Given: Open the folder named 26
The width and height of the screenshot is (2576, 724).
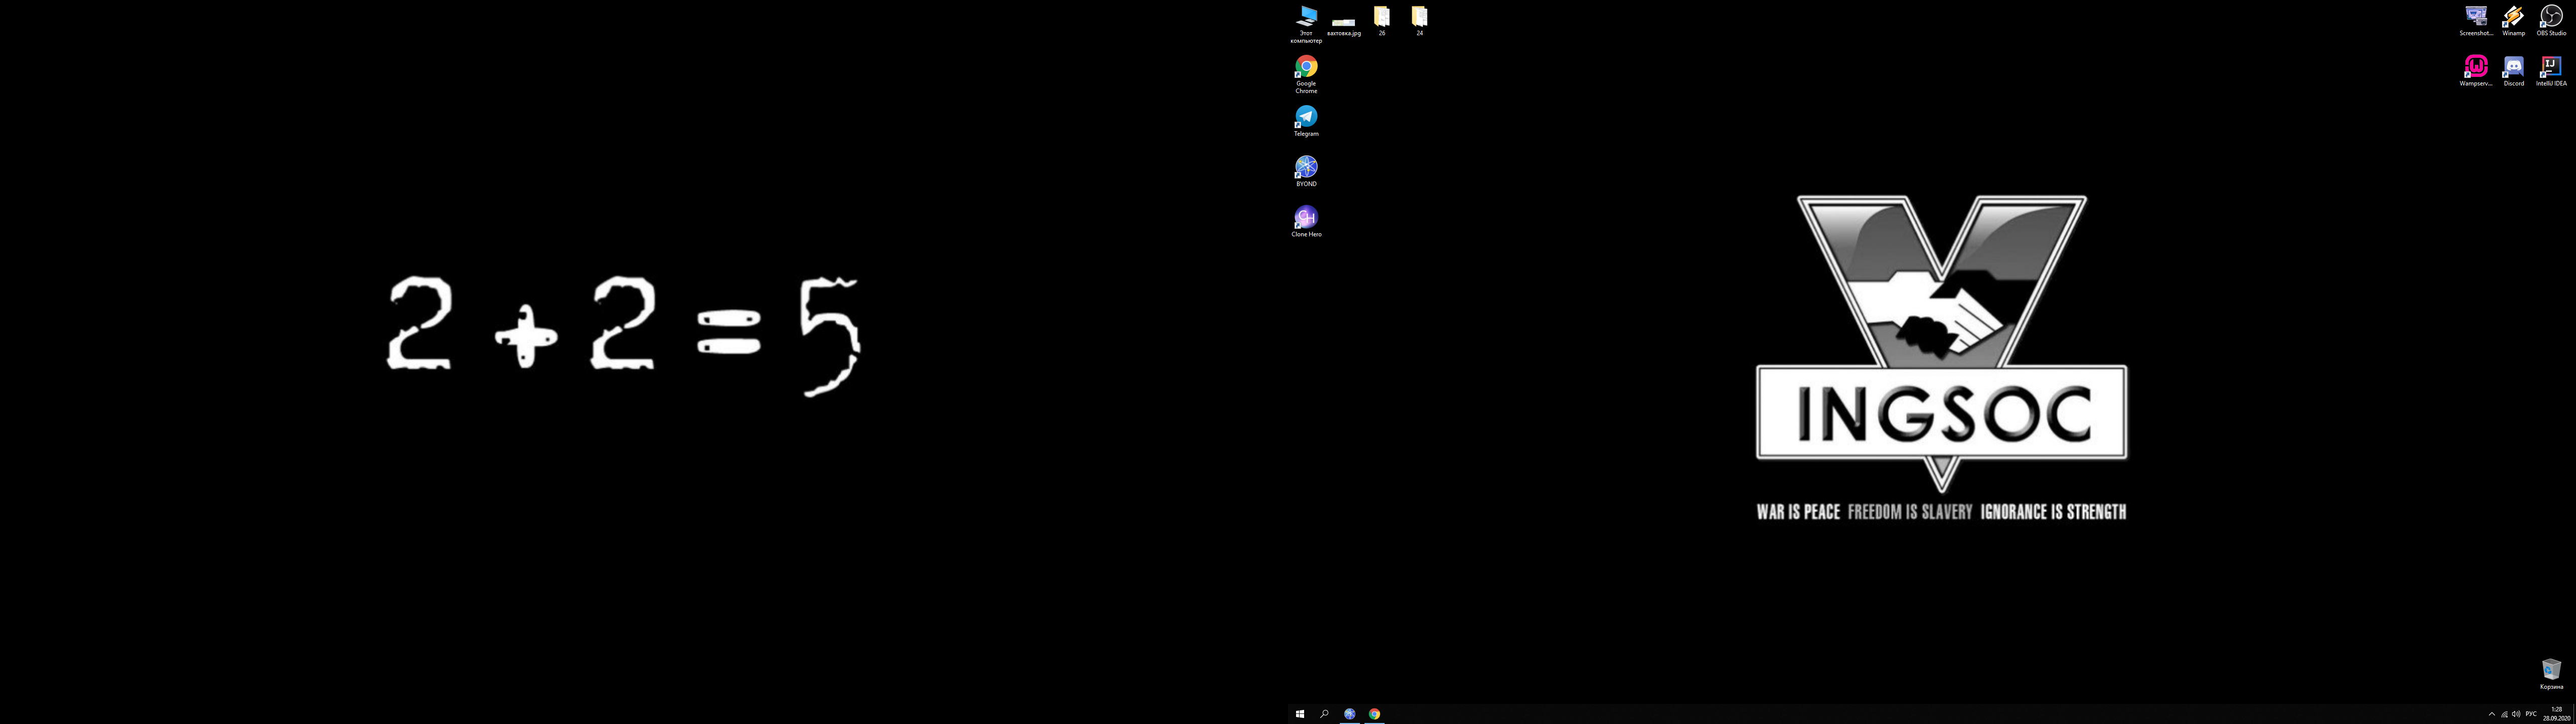Looking at the screenshot, I should click(1382, 21).
